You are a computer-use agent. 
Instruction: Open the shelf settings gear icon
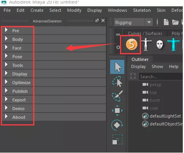pyautogui.click(x=118, y=47)
